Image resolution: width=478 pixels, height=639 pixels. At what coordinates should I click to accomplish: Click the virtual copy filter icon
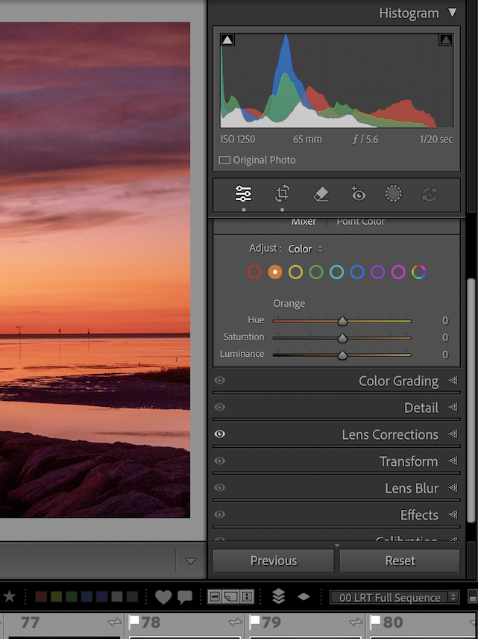coord(231,596)
